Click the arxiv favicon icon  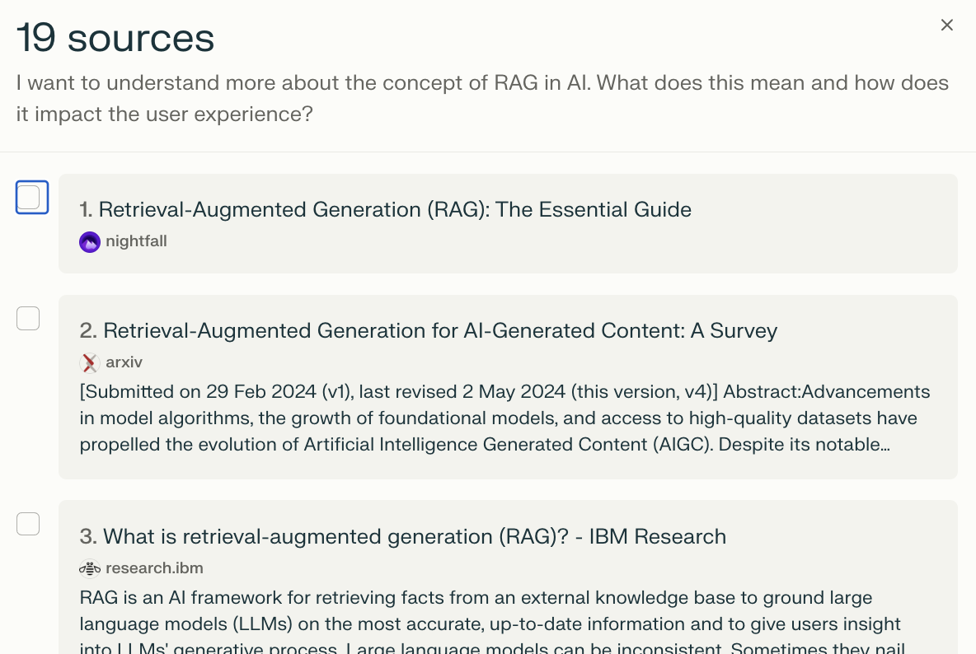(x=90, y=363)
